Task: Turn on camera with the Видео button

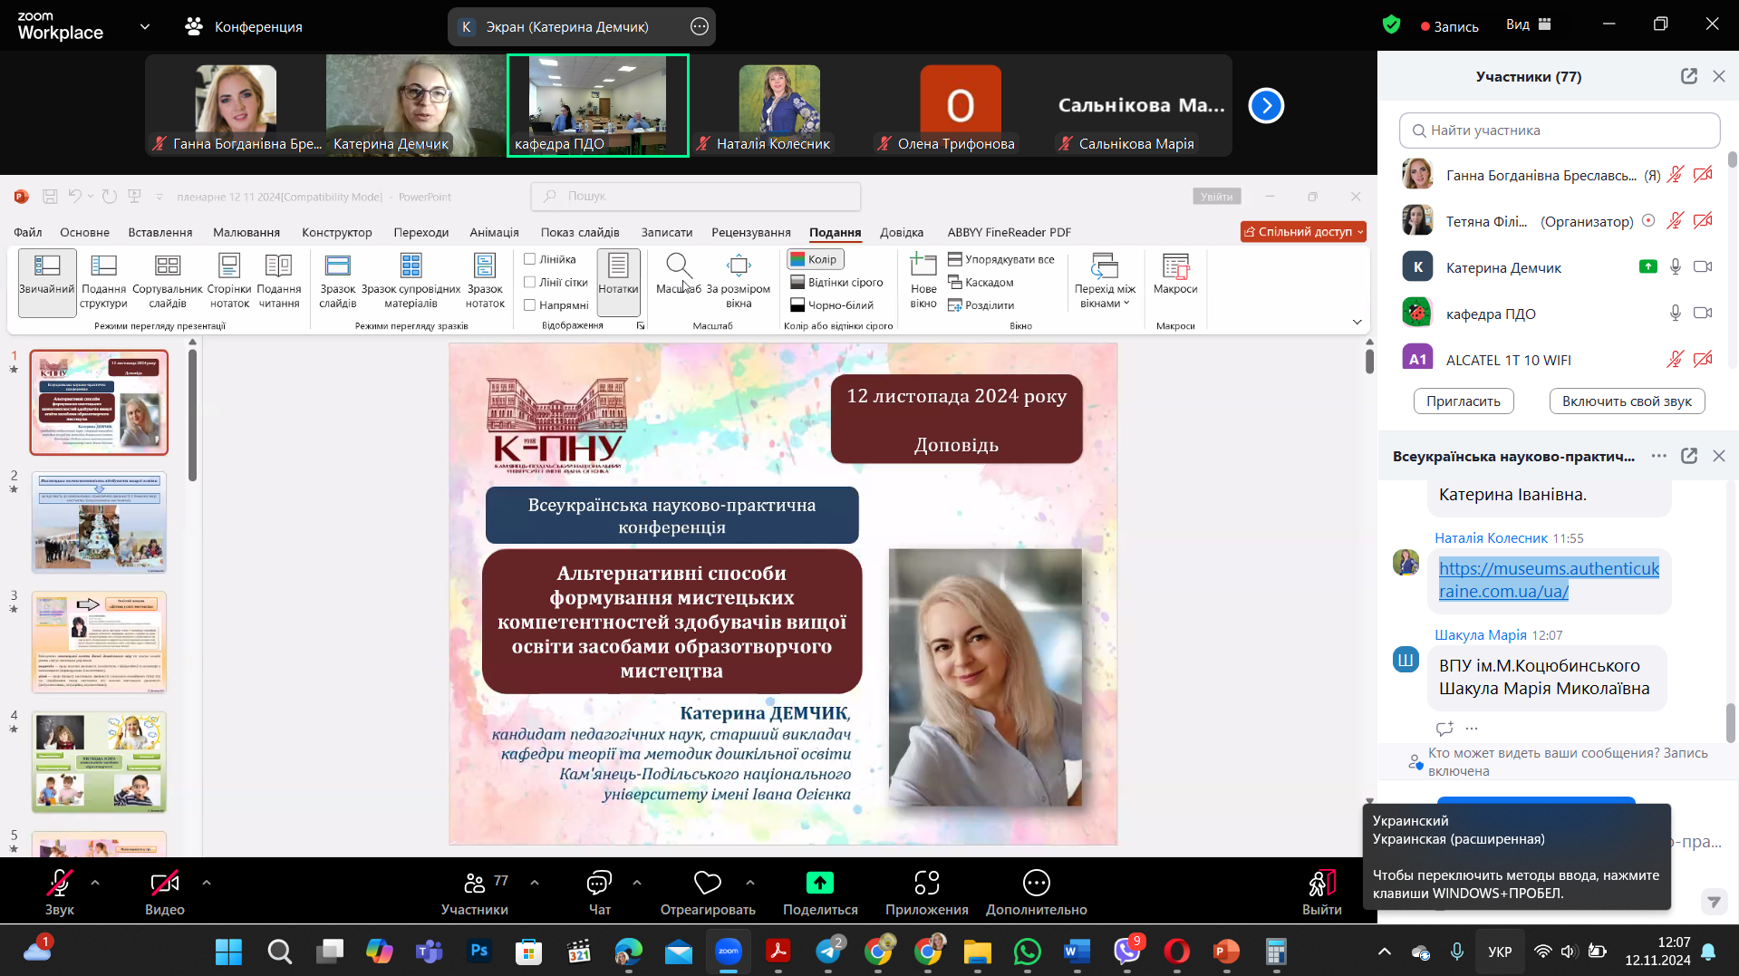Action: pyautogui.click(x=164, y=883)
